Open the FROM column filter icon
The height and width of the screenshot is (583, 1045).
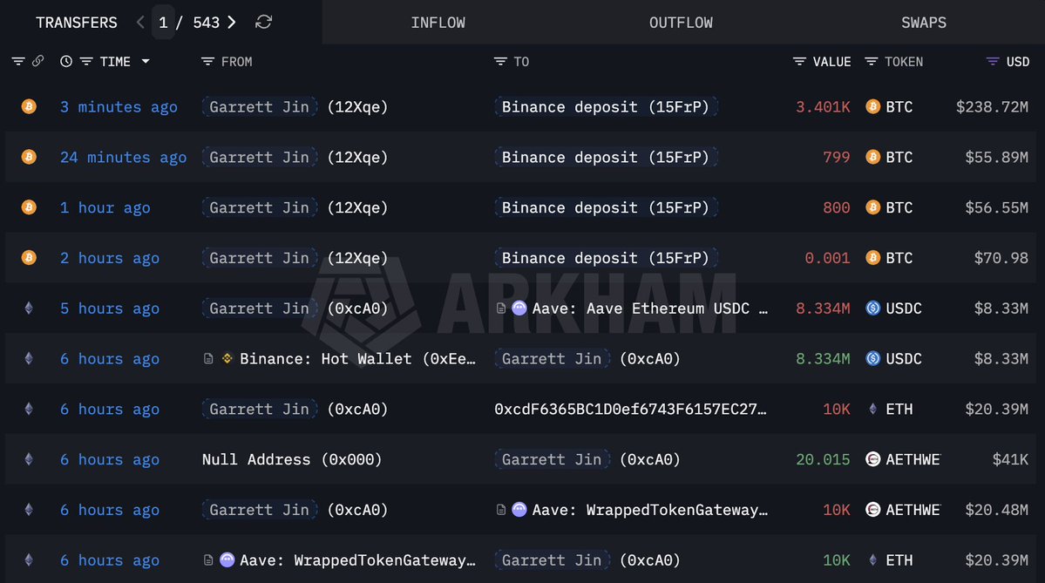[x=207, y=62]
